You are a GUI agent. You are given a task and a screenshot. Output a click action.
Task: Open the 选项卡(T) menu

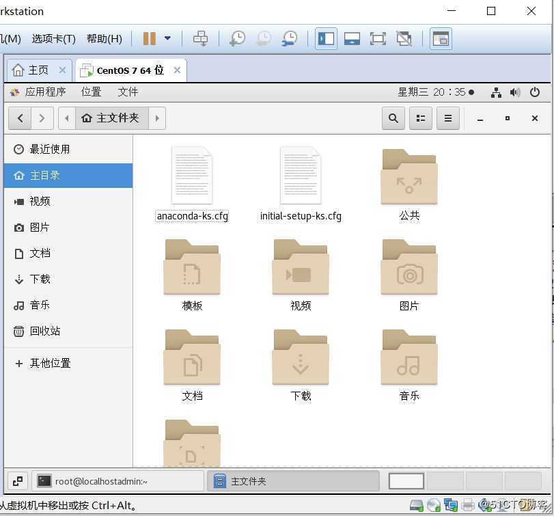coord(54,38)
